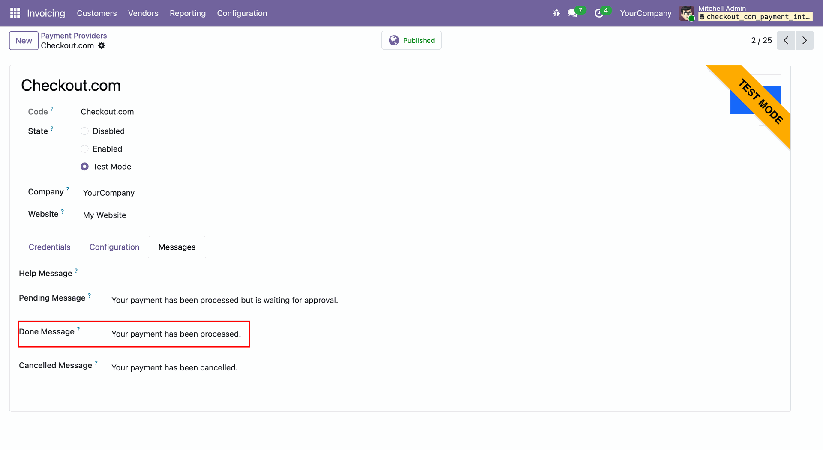Click the Code value Checkout.com
This screenshot has height=450, width=823.
tap(107, 112)
